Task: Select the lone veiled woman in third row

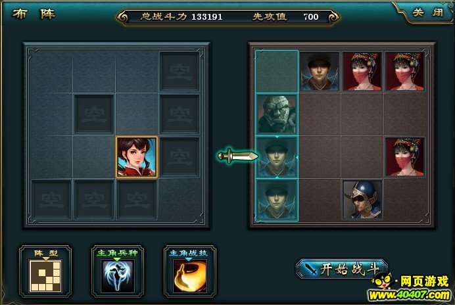Action: [x=405, y=157]
